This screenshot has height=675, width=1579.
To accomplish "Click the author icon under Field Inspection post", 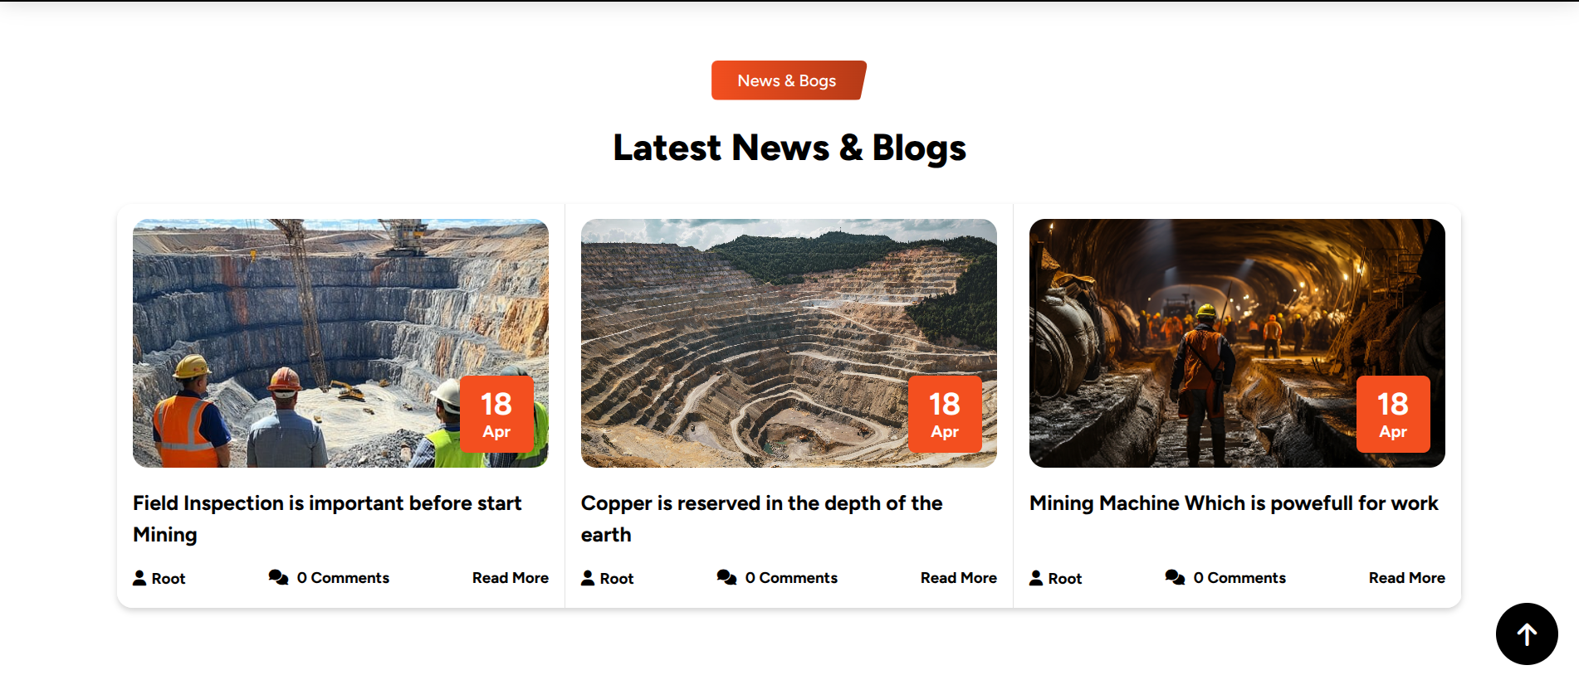I will pyautogui.click(x=139, y=578).
